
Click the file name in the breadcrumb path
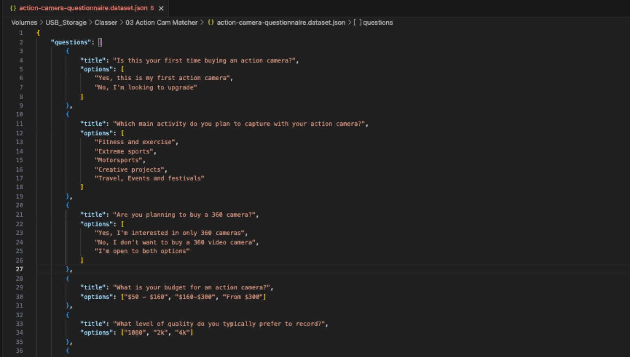(x=281, y=22)
